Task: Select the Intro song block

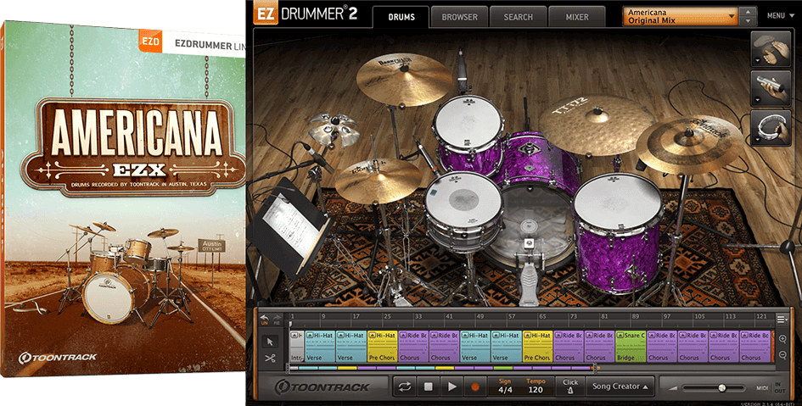Action: click(297, 347)
